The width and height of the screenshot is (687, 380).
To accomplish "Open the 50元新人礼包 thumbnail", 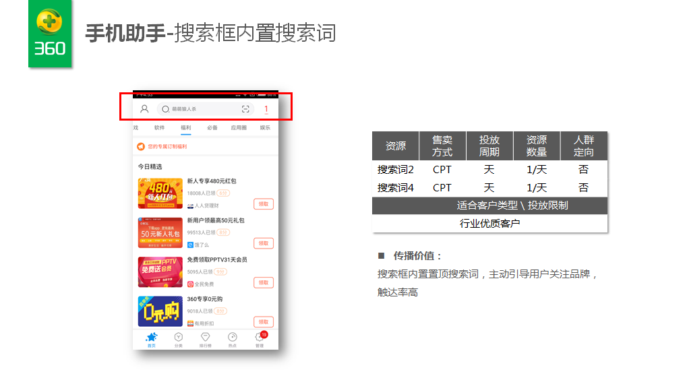I will pos(160,233).
